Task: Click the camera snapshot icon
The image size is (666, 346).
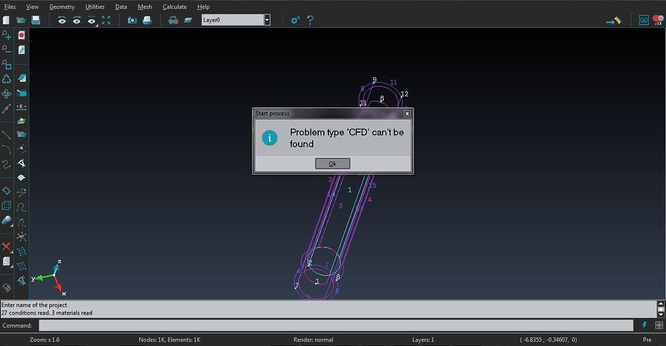Action: click(133, 20)
